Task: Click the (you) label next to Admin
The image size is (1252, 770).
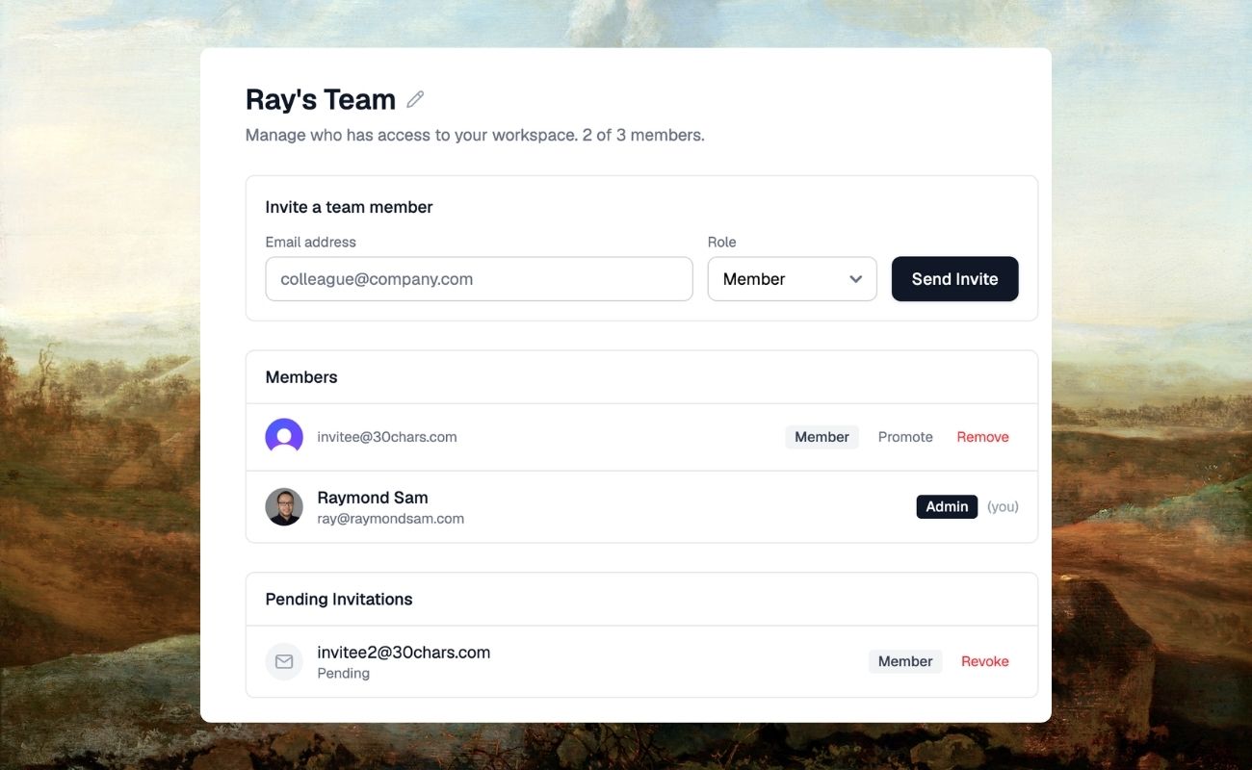Action: coord(1003,506)
